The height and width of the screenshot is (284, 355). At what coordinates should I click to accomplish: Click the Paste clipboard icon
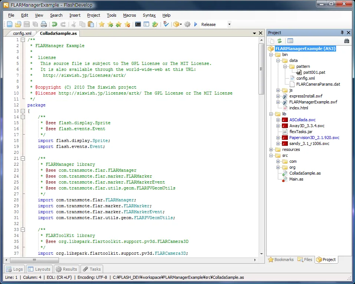click(91, 24)
